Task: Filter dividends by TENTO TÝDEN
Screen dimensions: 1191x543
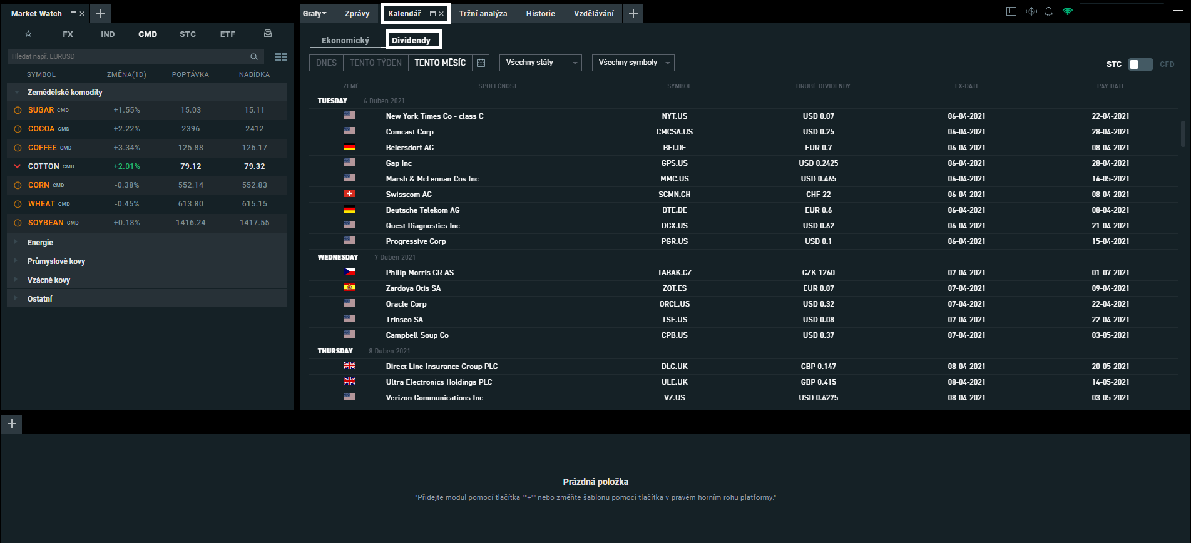Action: 376,63
